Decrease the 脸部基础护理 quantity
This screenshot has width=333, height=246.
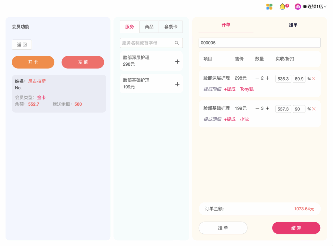[x=257, y=109]
